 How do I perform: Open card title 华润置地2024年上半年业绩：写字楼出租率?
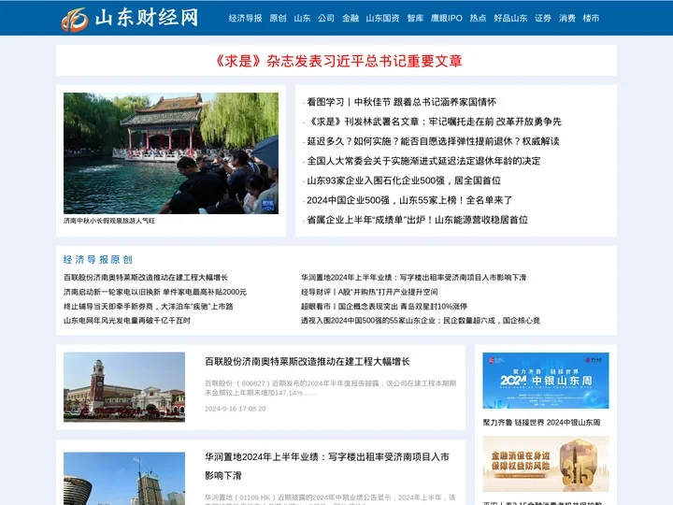pyautogui.click(x=326, y=467)
